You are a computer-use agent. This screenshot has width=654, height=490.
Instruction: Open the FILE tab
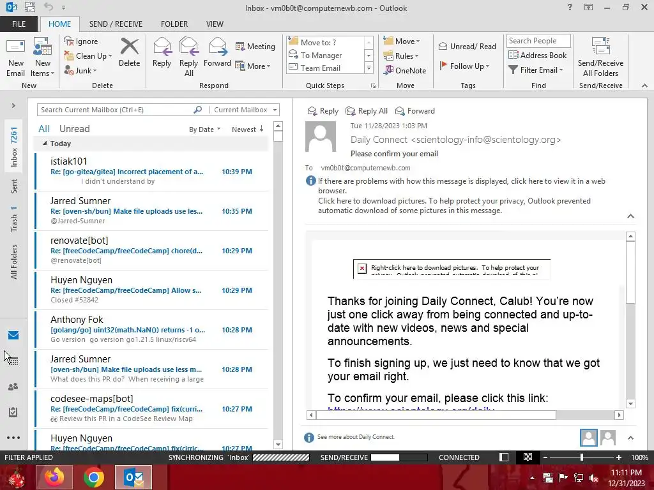pyautogui.click(x=19, y=24)
